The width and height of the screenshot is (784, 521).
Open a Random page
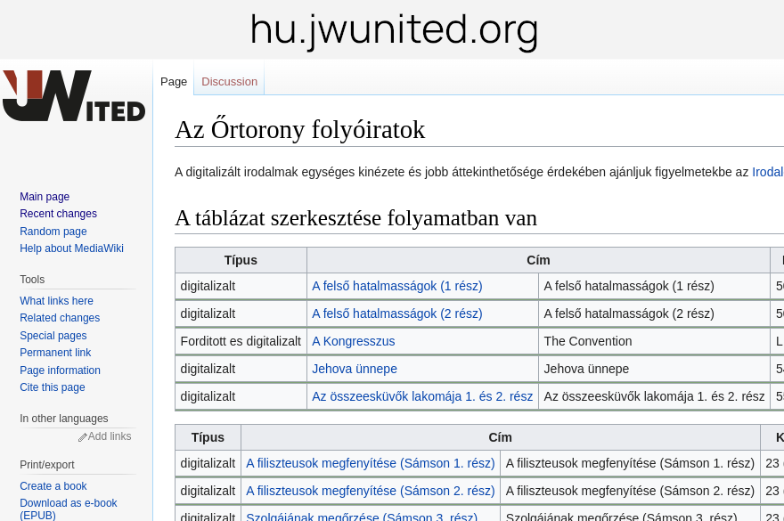pos(53,231)
